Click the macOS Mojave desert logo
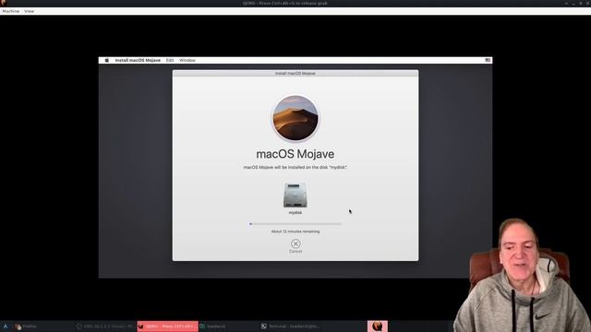 295,118
